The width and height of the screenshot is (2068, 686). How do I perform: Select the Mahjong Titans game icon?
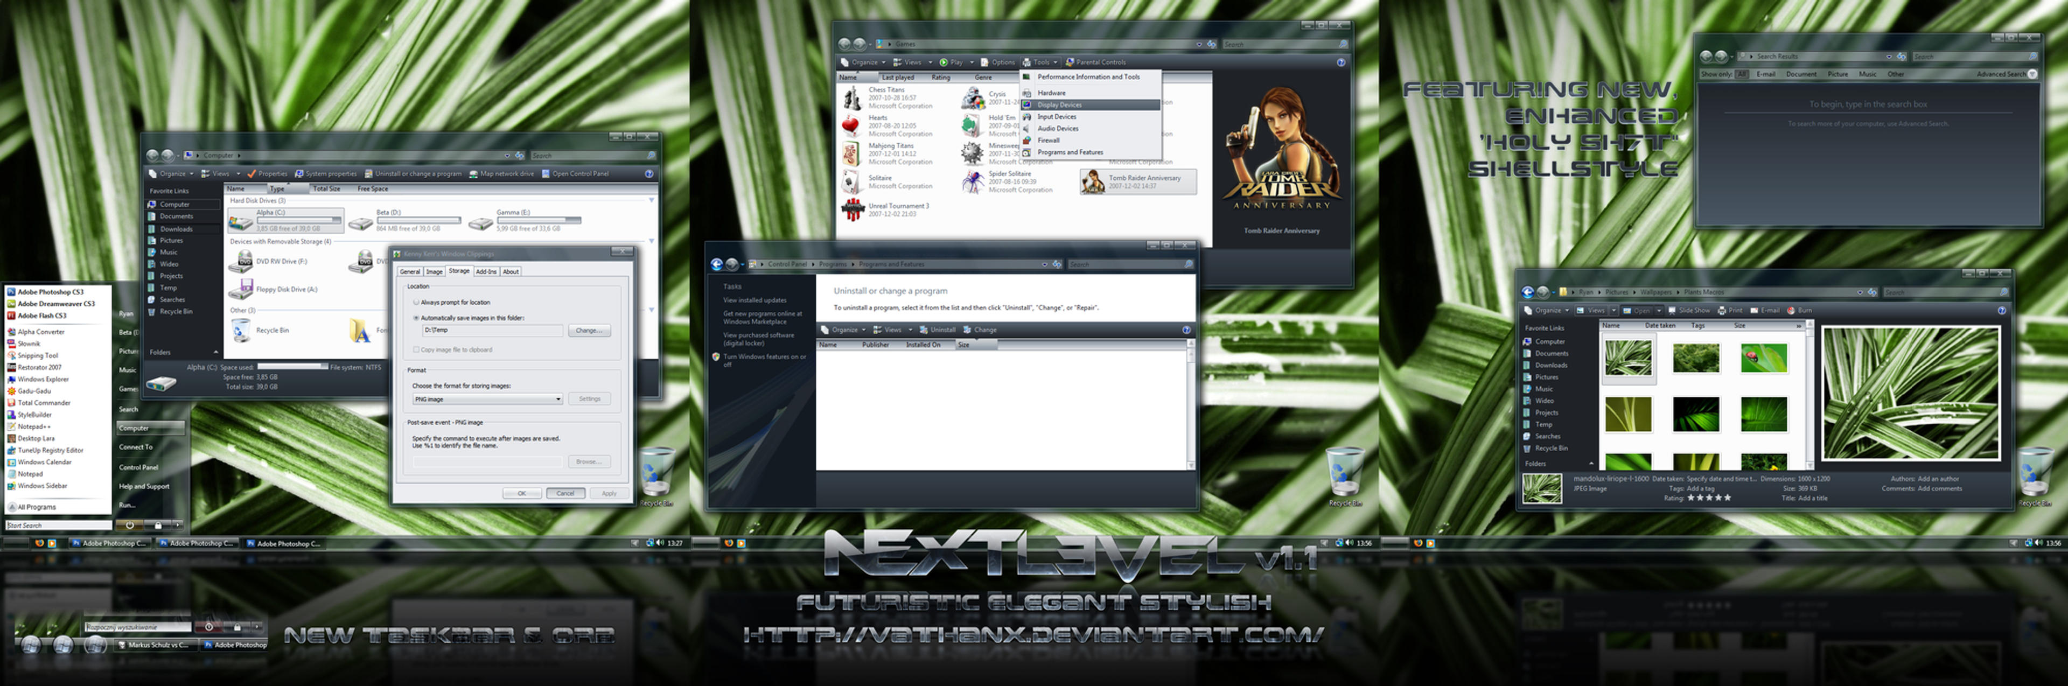point(852,154)
